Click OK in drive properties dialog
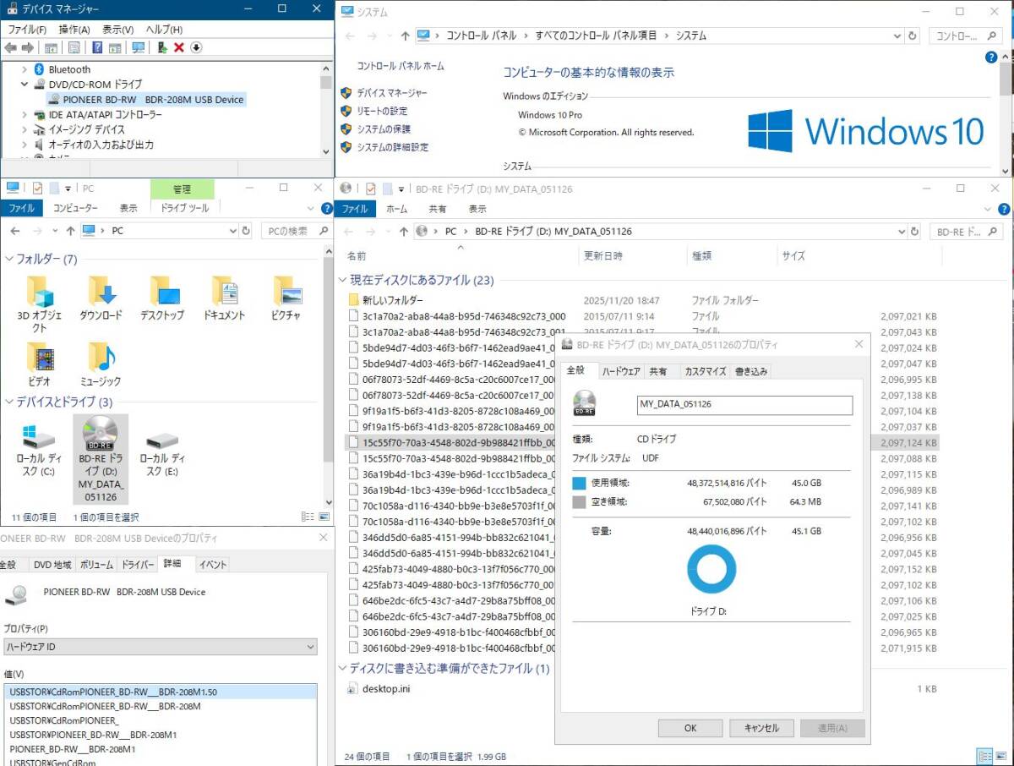 click(x=690, y=728)
